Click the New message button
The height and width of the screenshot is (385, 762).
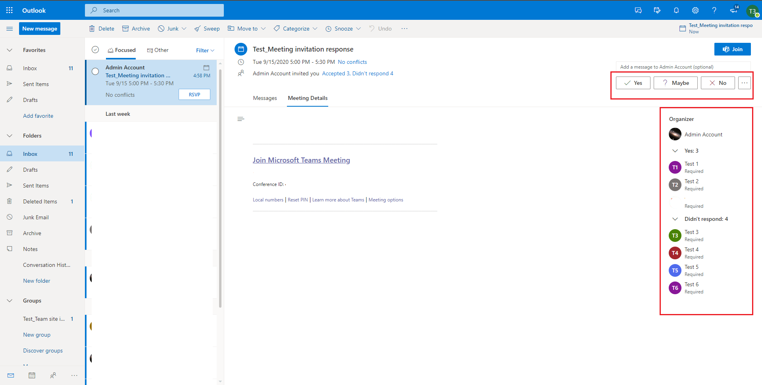pyautogui.click(x=40, y=29)
